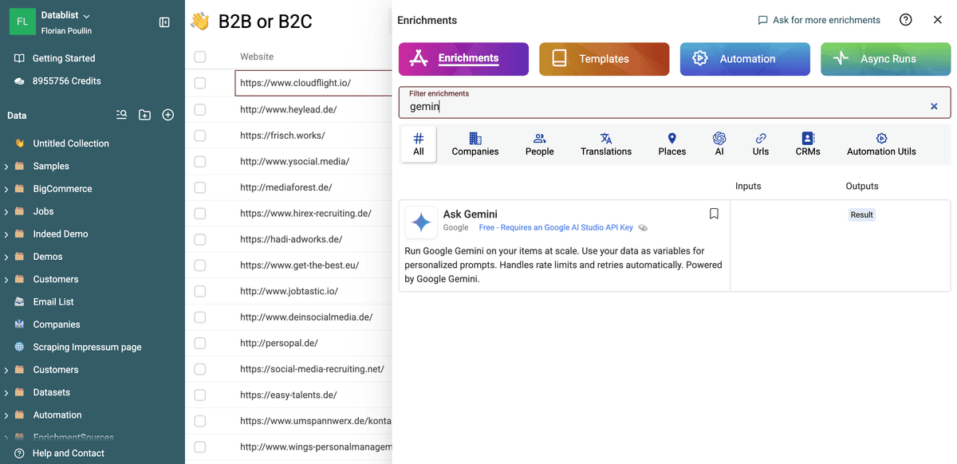
Task: Check the row for get-the-best.eu
Action: [x=199, y=265]
